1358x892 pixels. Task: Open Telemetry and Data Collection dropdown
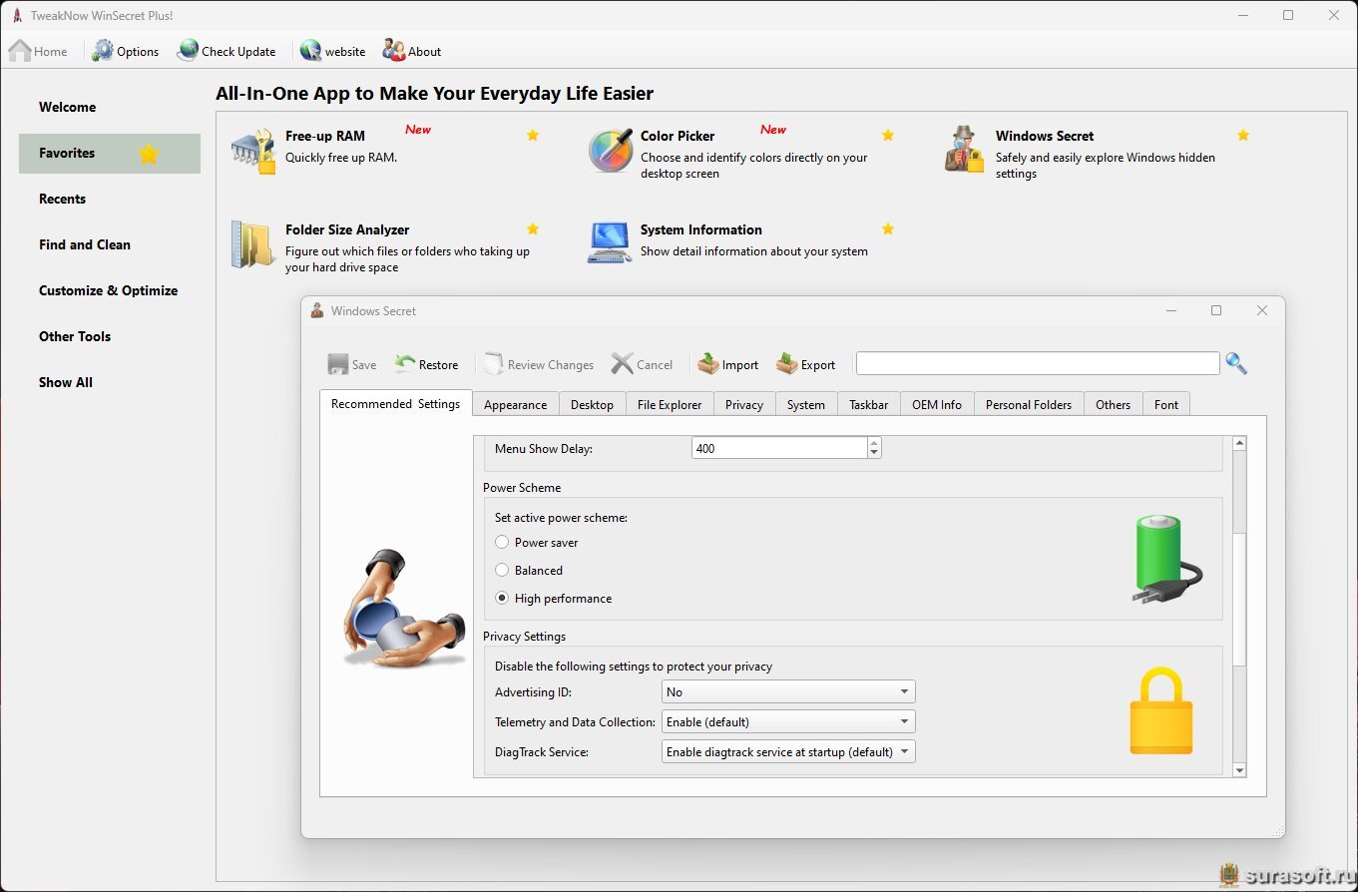pos(788,721)
